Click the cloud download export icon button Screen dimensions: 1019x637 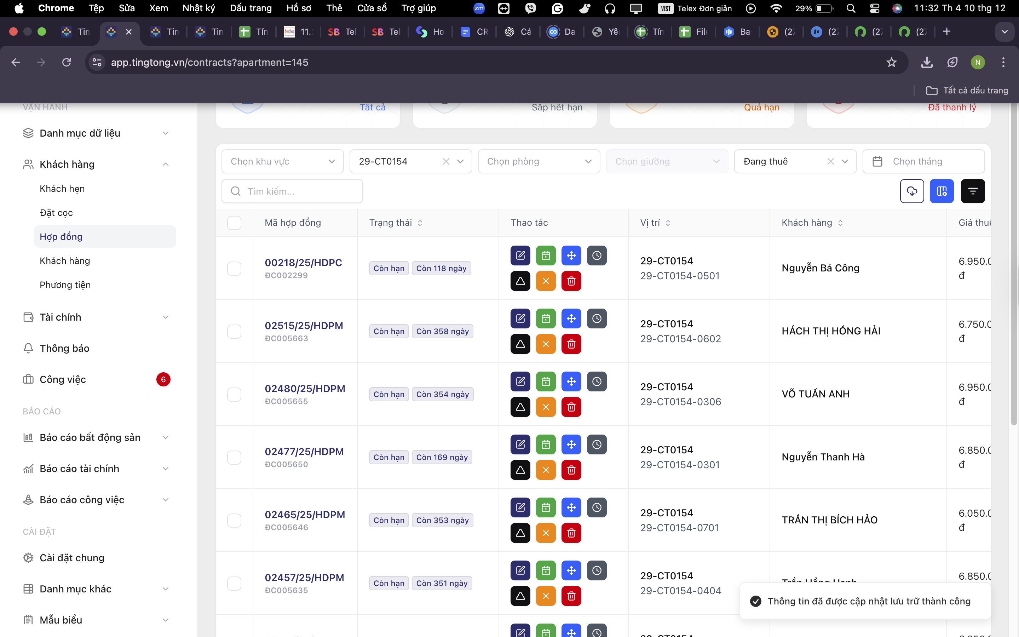pos(912,191)
